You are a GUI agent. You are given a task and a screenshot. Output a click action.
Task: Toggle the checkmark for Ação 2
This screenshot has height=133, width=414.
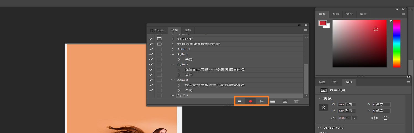[151, 65]
